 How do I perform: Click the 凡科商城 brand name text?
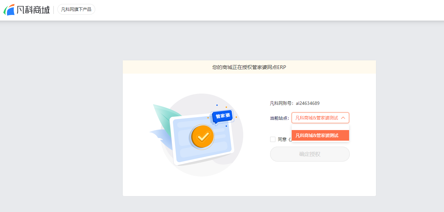pos(33,10)
